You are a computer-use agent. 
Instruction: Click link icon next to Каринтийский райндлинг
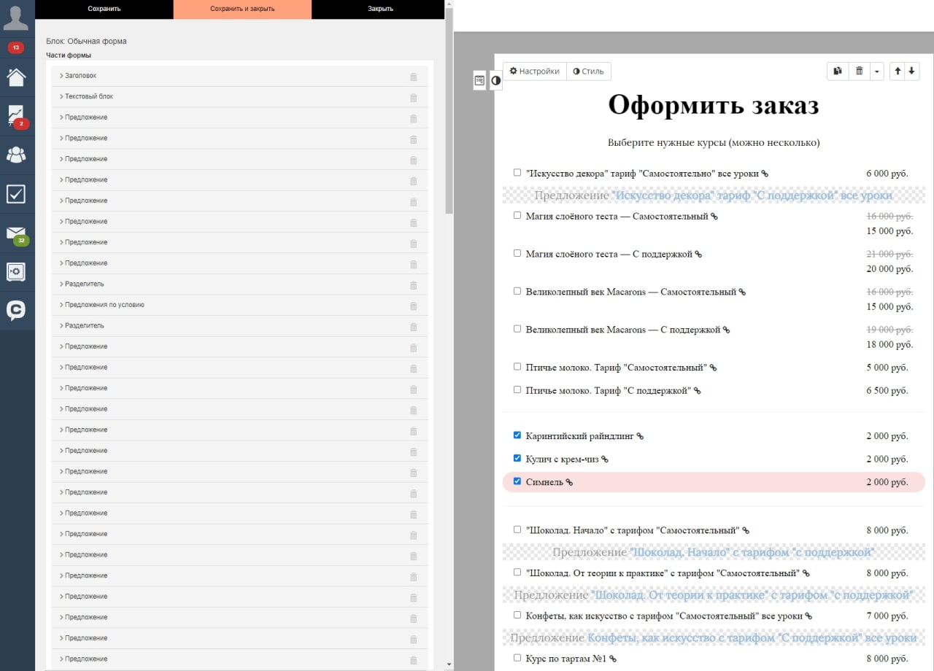point(640,436)
